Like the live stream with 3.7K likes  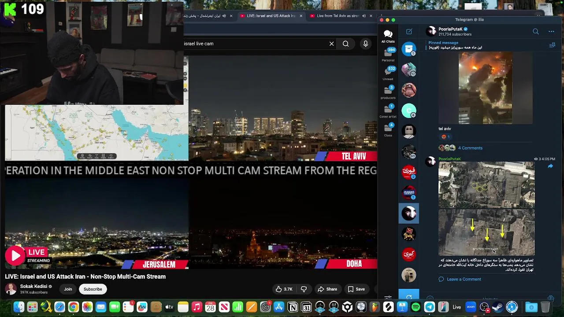[284, 289]
